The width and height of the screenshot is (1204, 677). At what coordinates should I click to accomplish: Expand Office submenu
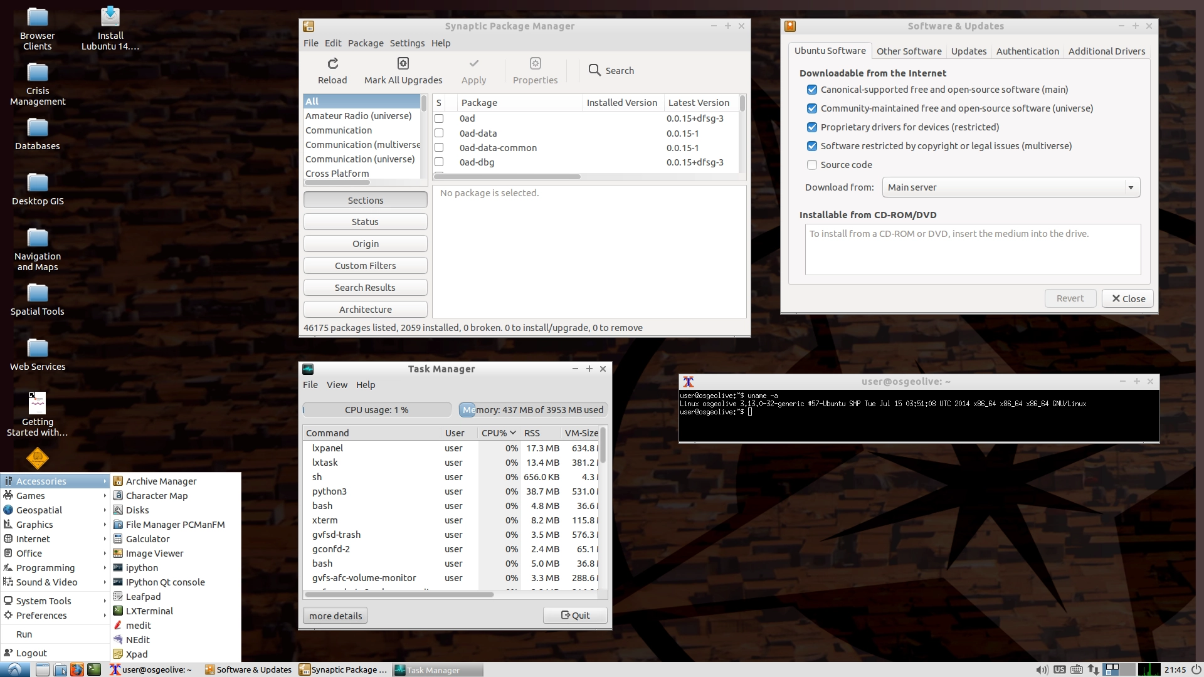[x=55, y=553]
